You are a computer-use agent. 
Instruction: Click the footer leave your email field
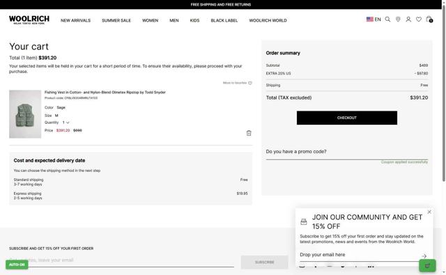pos(121,260)
